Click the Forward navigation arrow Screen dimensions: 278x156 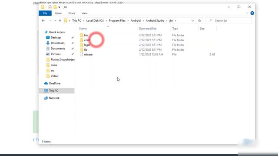point(50,21)
